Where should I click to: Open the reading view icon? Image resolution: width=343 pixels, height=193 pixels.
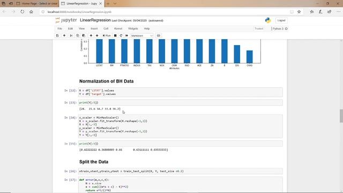[x=292, y=12]
